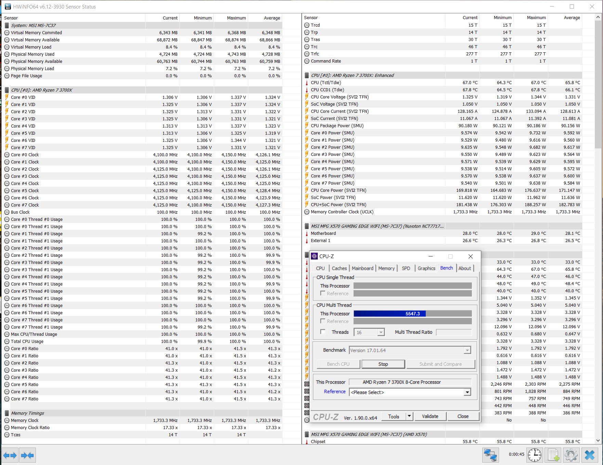Open the remote monitoring computers icon
The width and height of the screenshot is (603, 465).
coord(490,455)
